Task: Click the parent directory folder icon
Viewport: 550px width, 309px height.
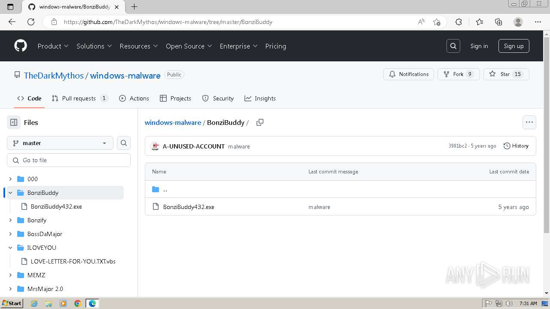Action: click(x=156, y=189)
